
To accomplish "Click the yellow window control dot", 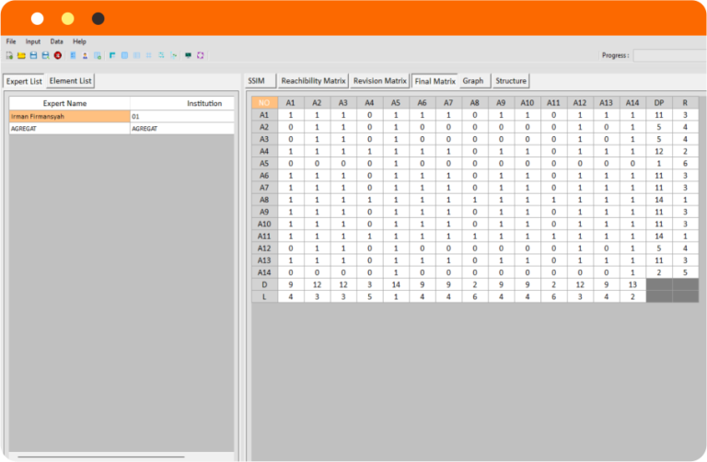I will [67, 18].
